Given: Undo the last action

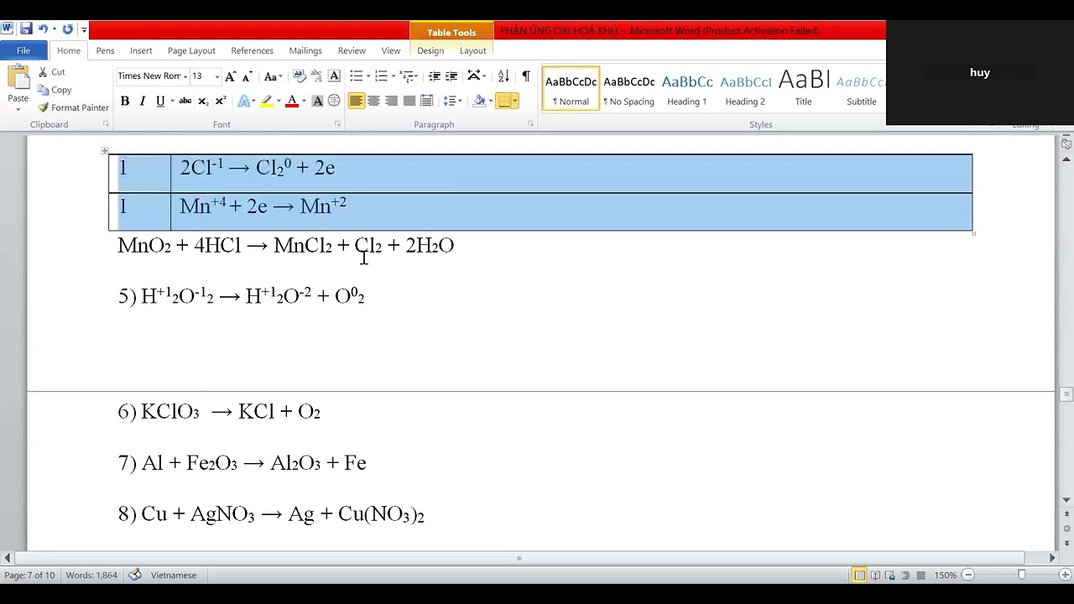Looking at the screenshot, I should pos(43,29).
